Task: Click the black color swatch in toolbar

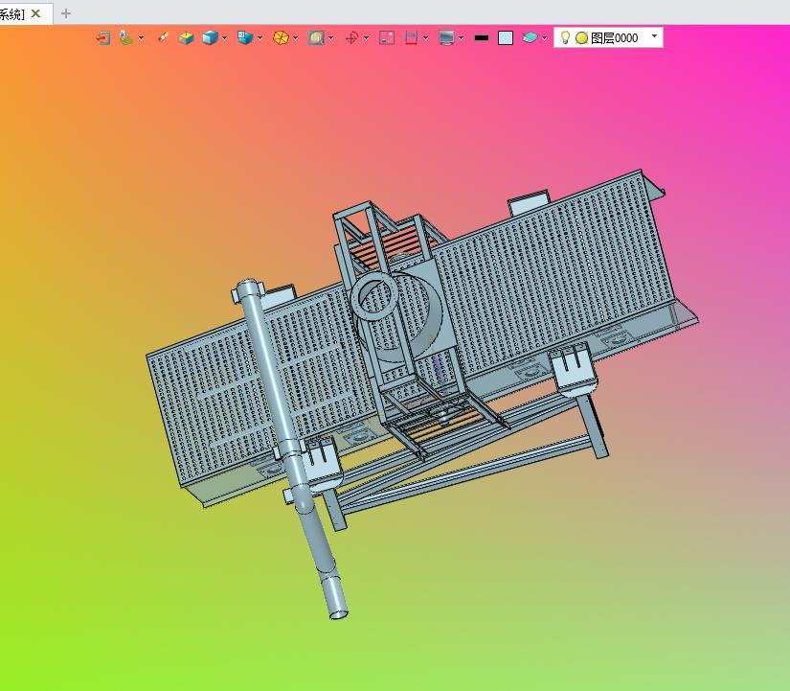Action: point(482,37)
